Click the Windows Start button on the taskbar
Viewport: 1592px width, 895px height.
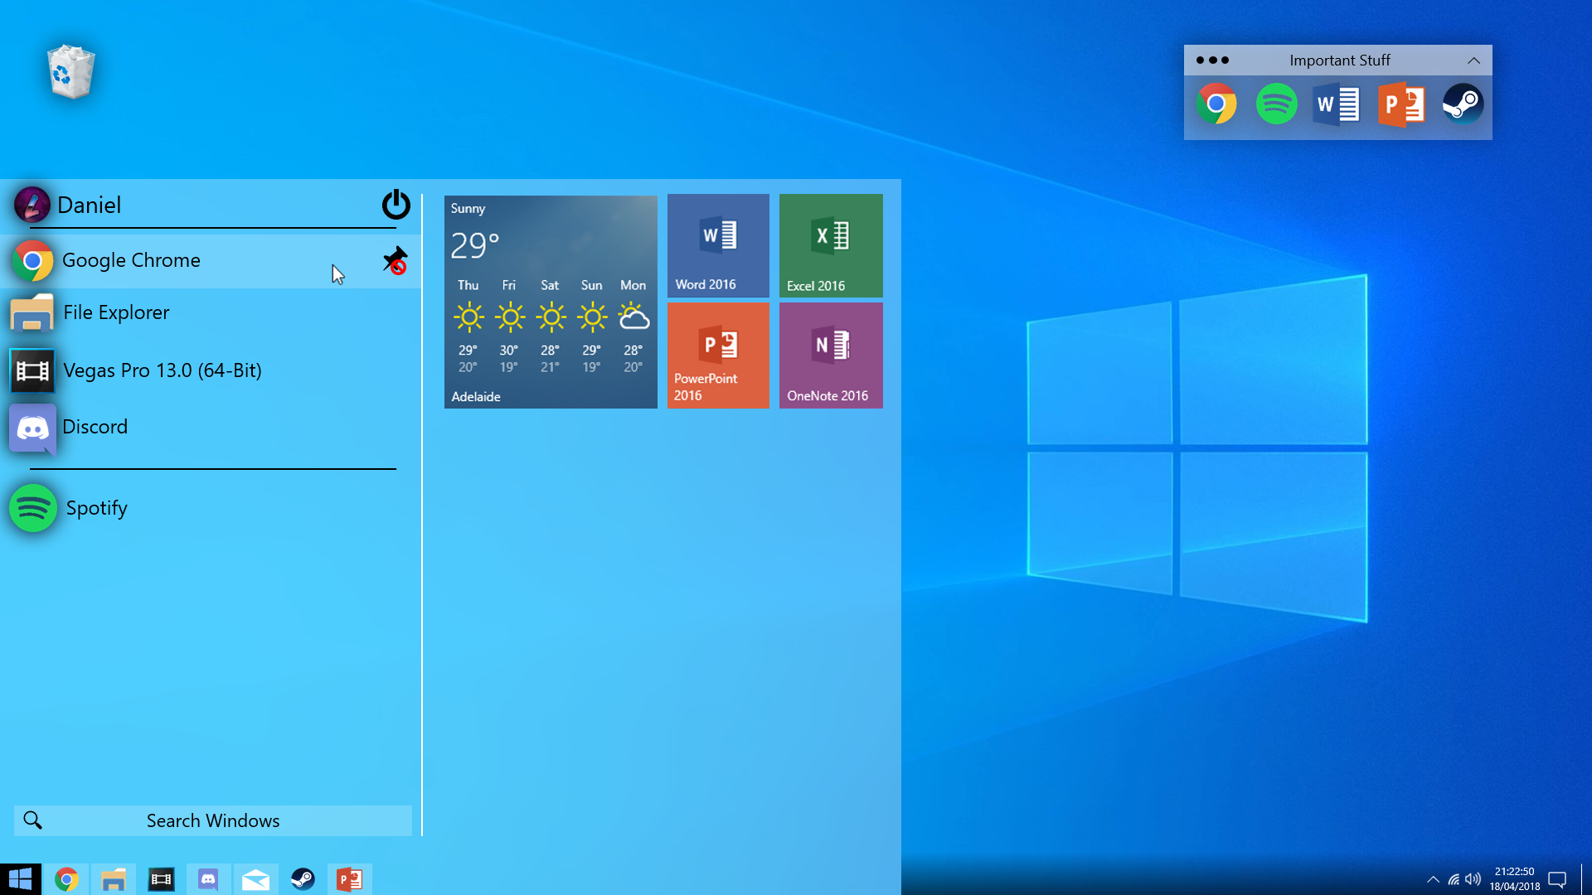[x=20, y=878]
